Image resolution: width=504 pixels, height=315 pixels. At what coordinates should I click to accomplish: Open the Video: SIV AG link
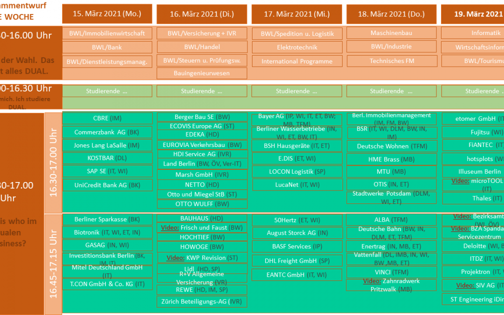[476, 285]
